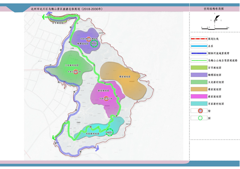The height and width of the screenshot is (169, 240).
Task: Click the 馆 museum icon in the legend
Action: 199,111
